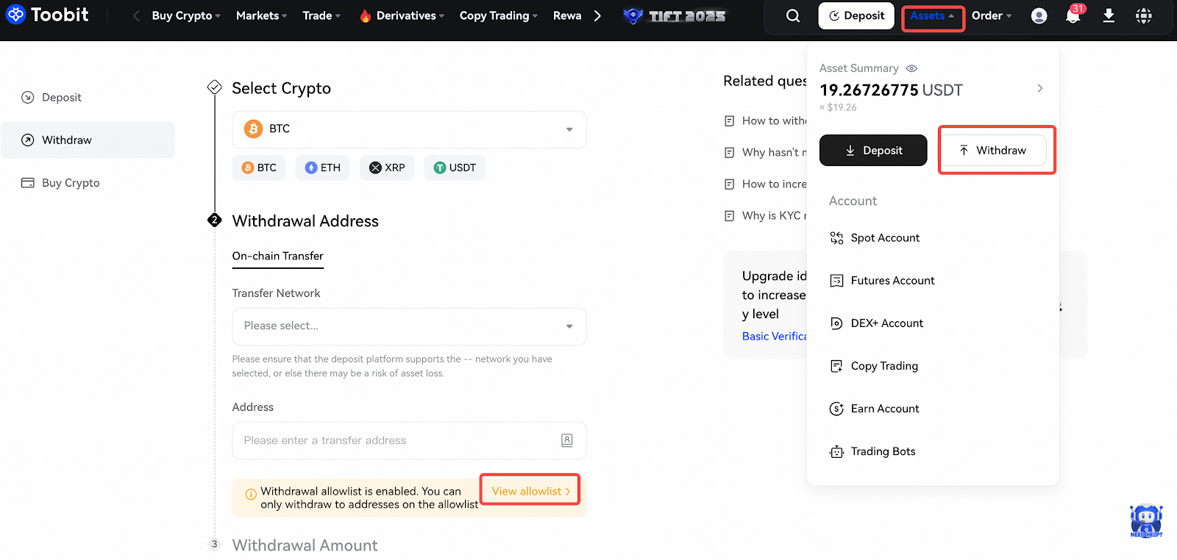Open Deposit in left sidebar
This screenshot has height=560, width=1177.
click(88, 97)
